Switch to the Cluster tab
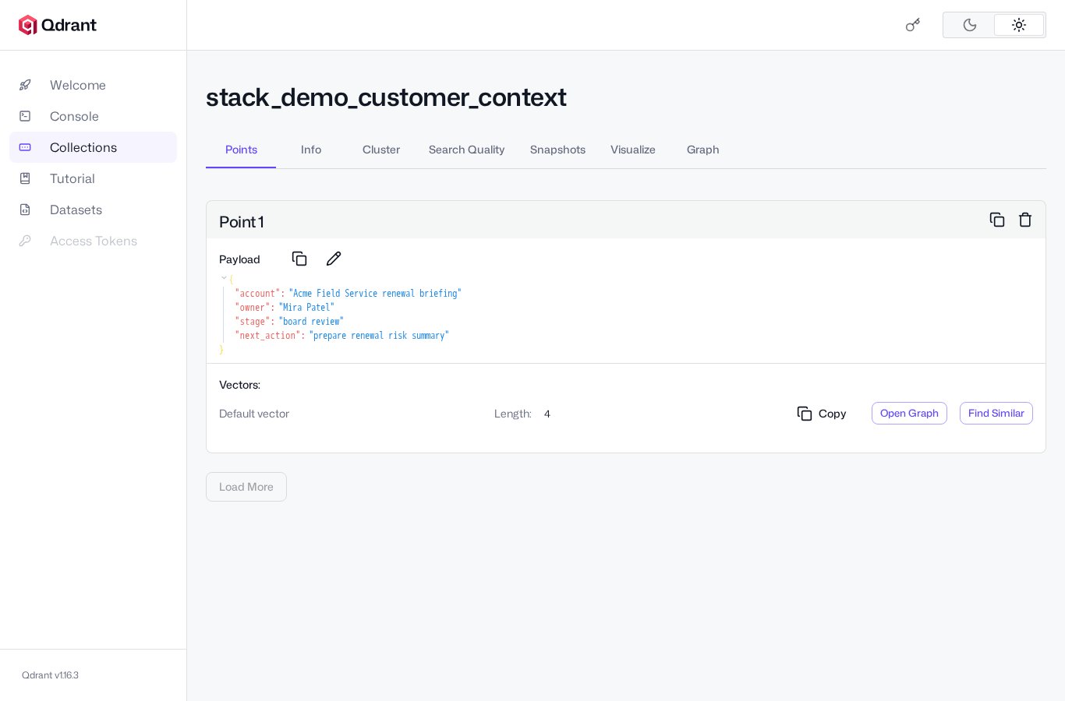This screenshot has height=701, width=1065. (381, 150)
